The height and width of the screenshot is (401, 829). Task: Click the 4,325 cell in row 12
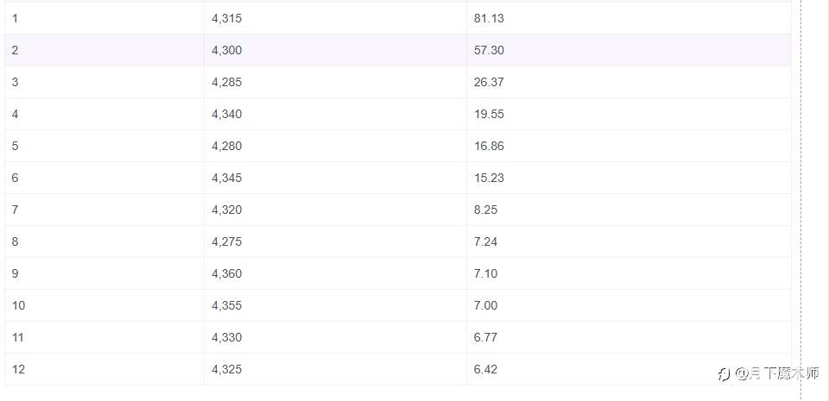coord(335,369)
